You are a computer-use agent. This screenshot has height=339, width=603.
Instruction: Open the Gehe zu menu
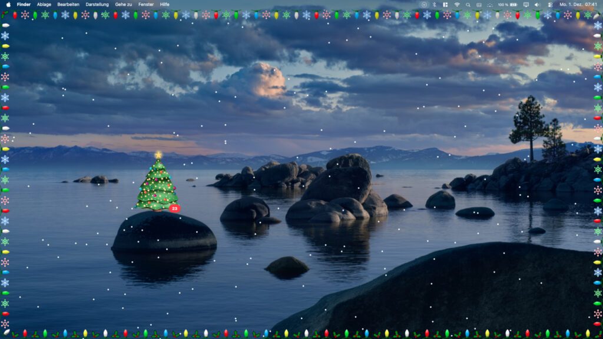(122, 4)
